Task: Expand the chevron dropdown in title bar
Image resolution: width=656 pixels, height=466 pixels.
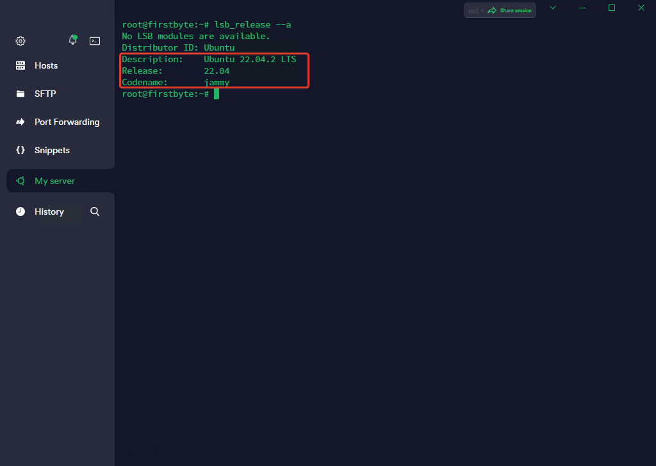Action: 553,8
